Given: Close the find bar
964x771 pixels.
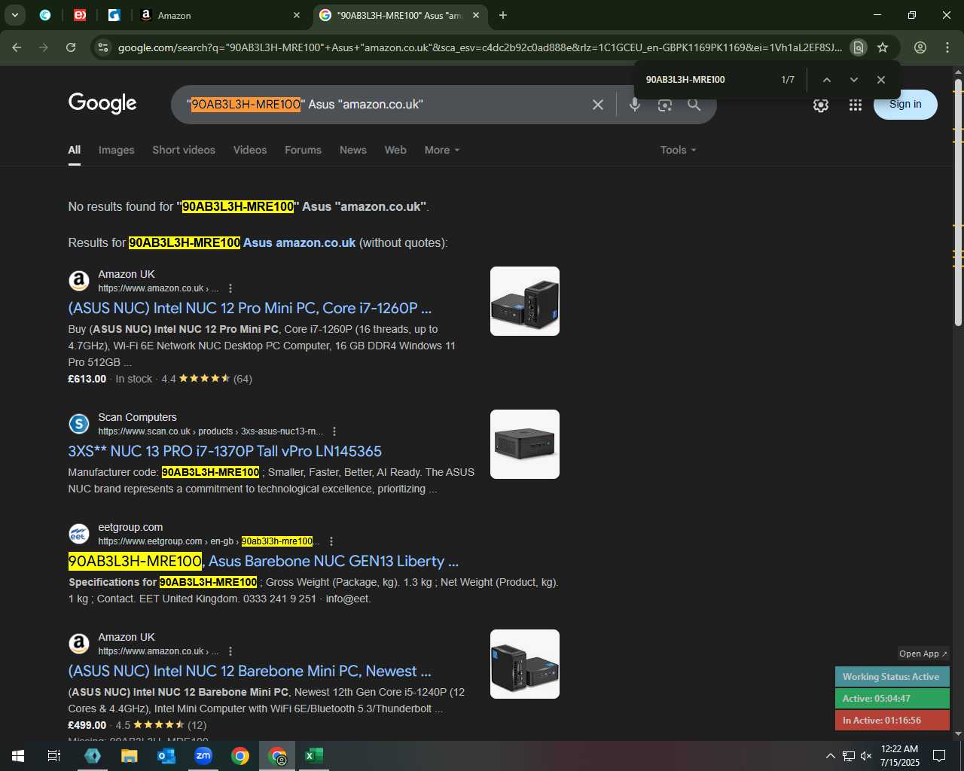Looking at the screenshot, I should point(880,80).
